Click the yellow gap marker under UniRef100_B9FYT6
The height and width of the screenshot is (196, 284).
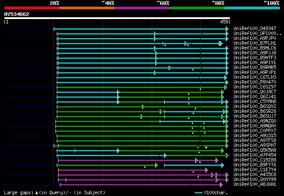click(x=145, y=167)
